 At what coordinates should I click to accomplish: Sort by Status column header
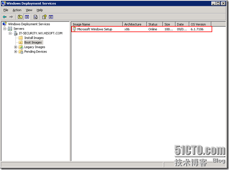(155, 24)
